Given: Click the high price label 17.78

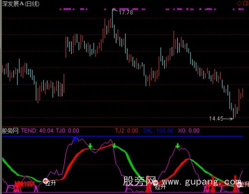Looking at the screenshot, I should click(x=126, y=12).
